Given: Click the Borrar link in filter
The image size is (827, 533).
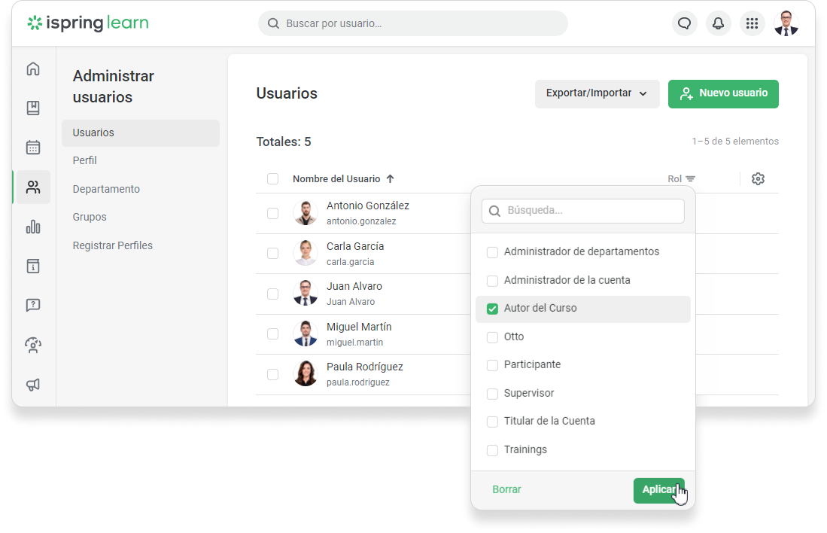Looking at the screenshot, I should click(x=506, y=489).
